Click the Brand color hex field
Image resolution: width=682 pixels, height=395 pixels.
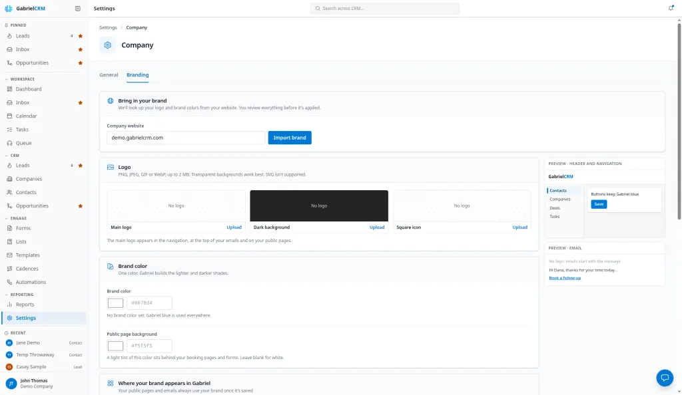click(x=149, y=303)
